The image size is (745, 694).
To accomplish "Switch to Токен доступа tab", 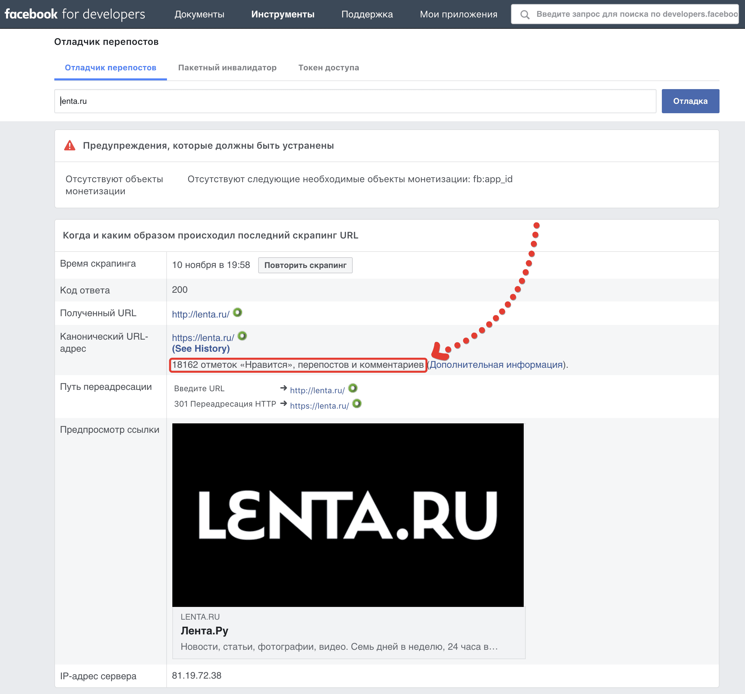I will [x=328, y=68].
